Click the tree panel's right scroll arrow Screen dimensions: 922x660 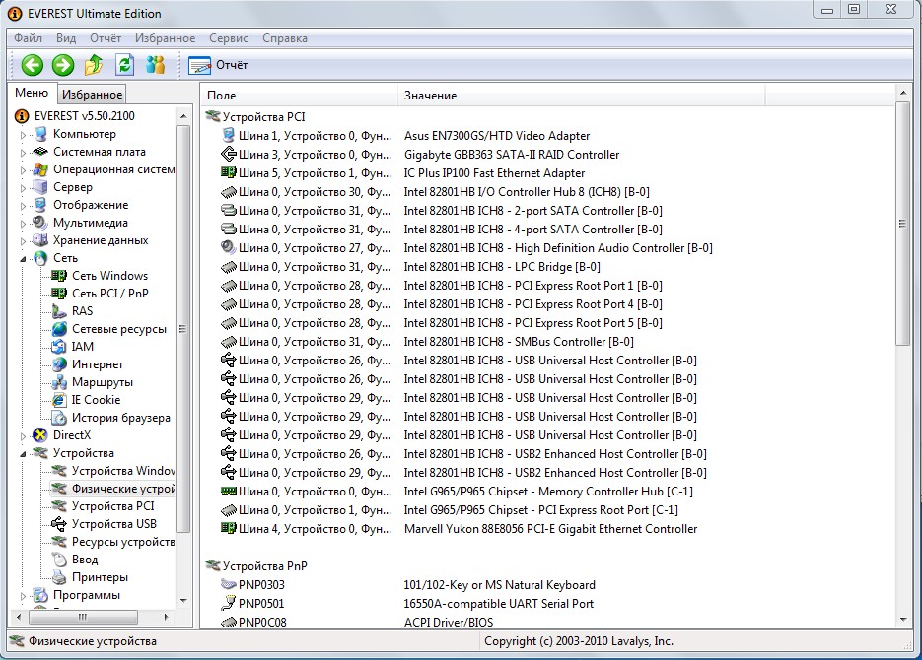[x=167, y=617]
